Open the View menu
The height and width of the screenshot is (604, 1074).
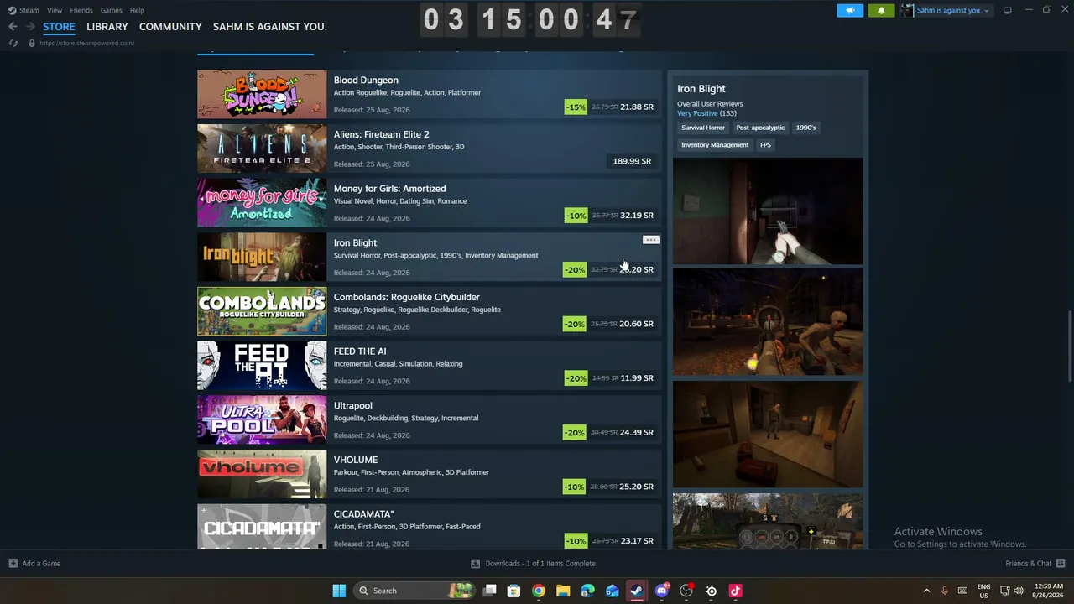[55, 10]
